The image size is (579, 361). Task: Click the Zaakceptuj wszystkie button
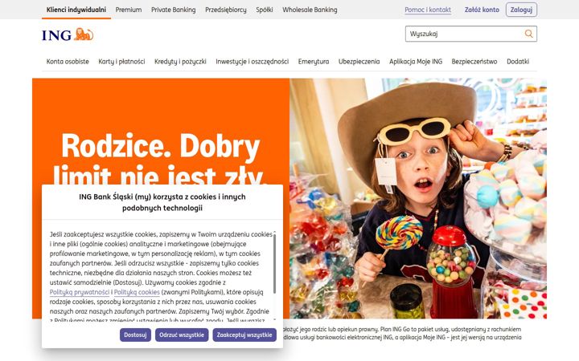click(x=244, y=335)
